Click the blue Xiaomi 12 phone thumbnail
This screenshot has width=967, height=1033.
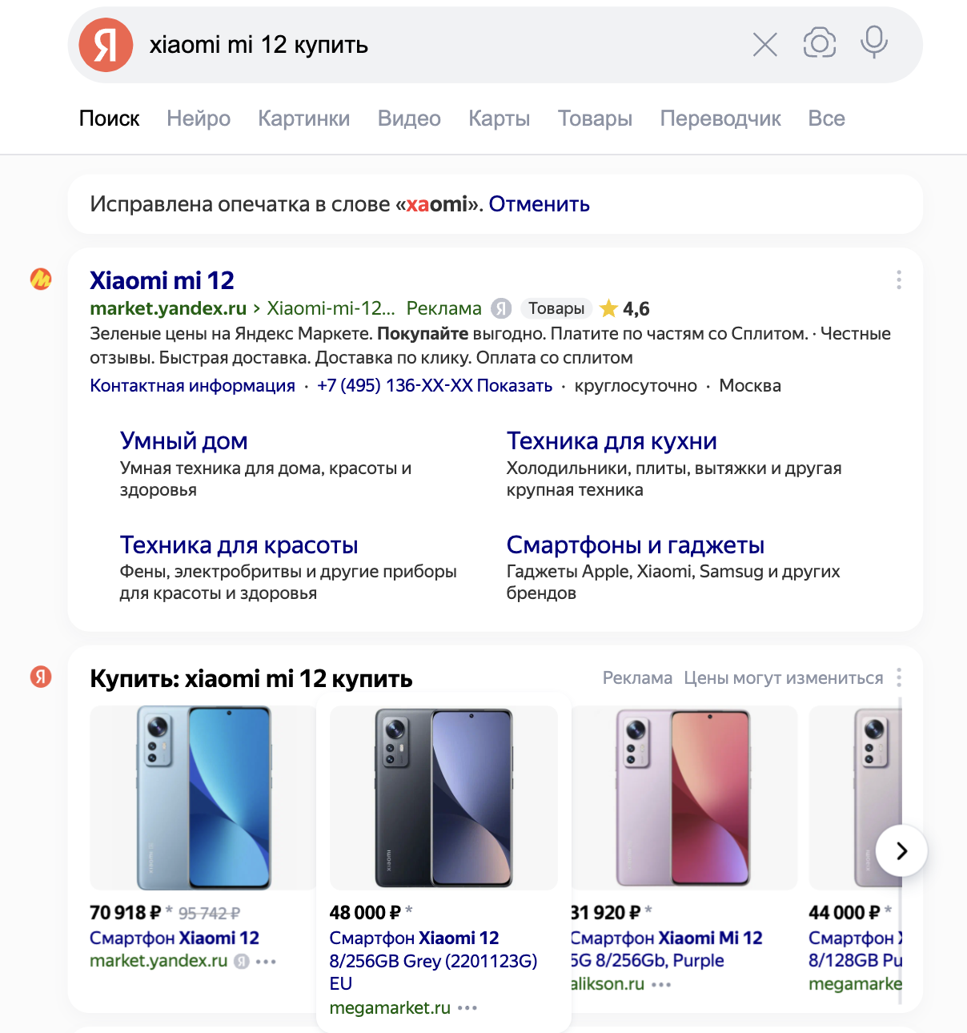[x=203, y=797]
